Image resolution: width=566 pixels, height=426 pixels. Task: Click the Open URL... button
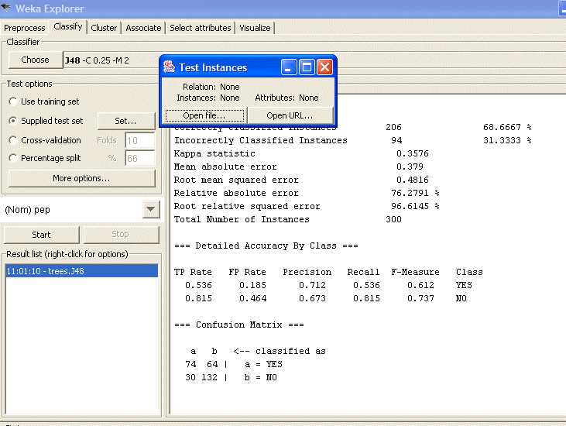290,115
